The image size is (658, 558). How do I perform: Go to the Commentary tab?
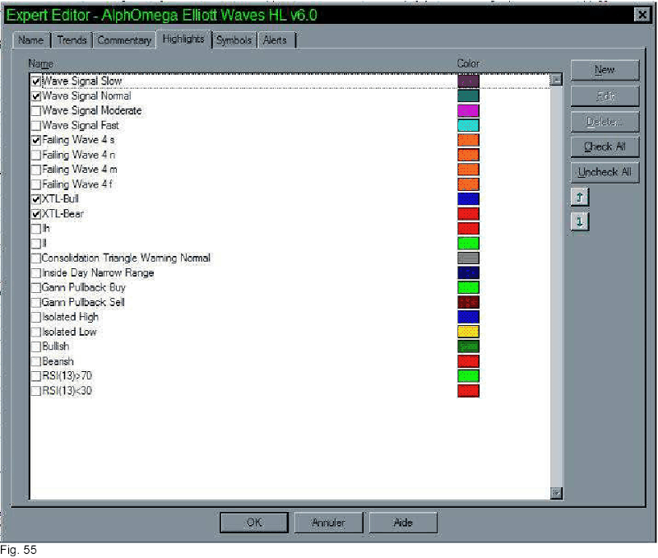click(124, 40)
